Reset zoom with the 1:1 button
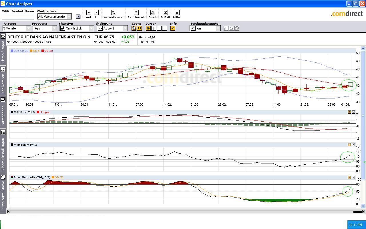The image size is (366, 229). [x=139, y=28]
